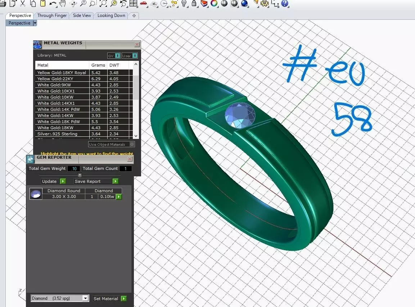The image size is (415, 307).
Task: Click the padlock lock icon
Action: pyautogui.click(x=194, y=3)
